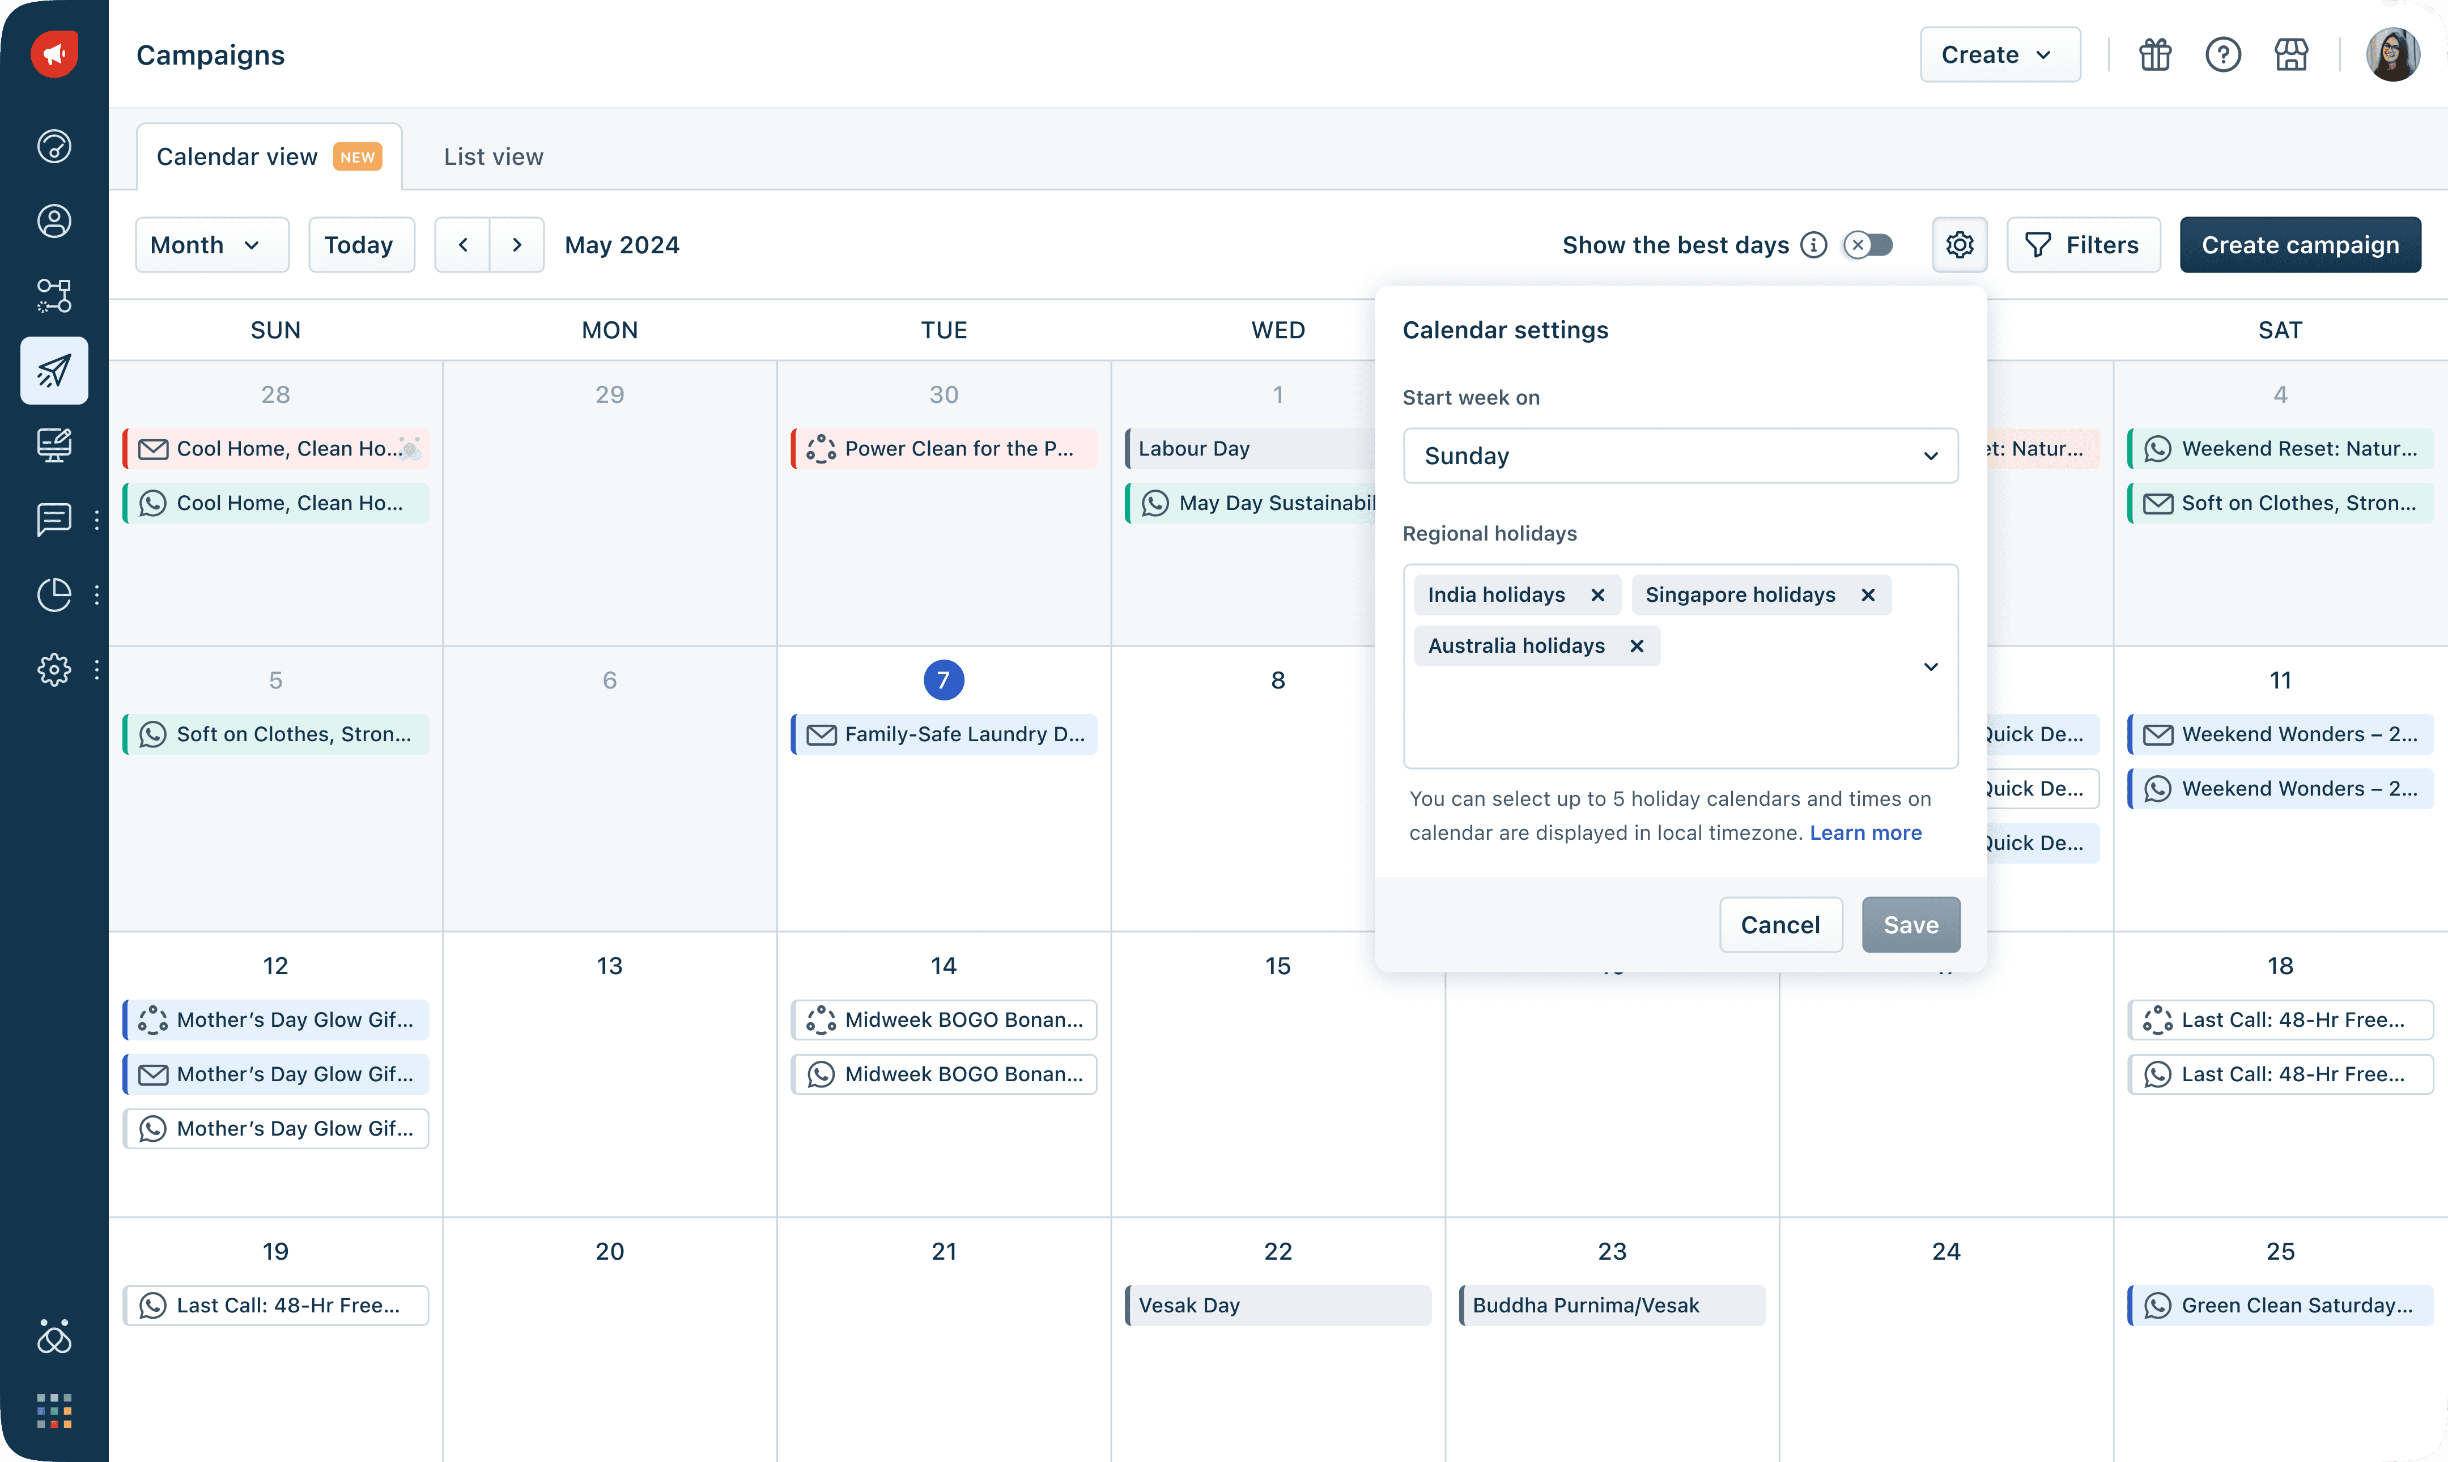Remove Australia holidays chip
This screenshot has width=2448, height=1462.
1637,646
